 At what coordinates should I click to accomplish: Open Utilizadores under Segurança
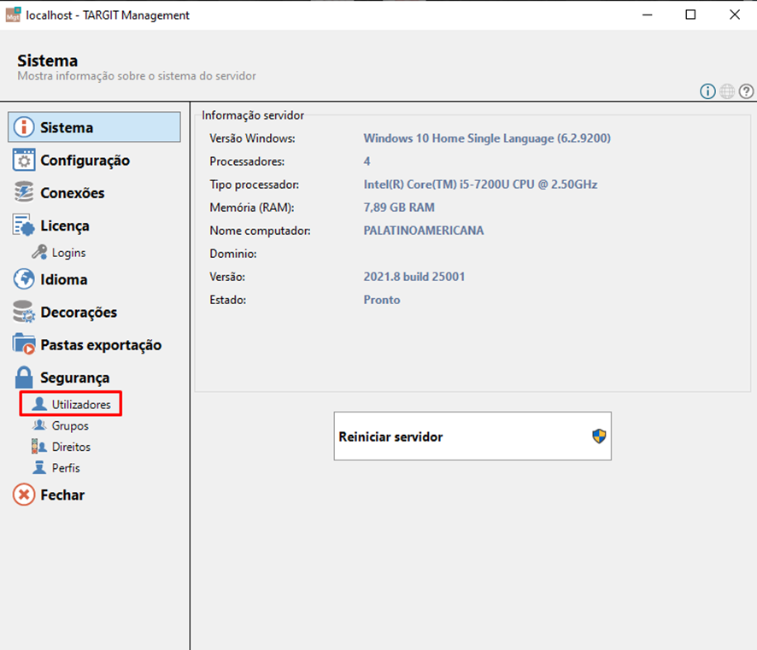(x=81, y=404)
